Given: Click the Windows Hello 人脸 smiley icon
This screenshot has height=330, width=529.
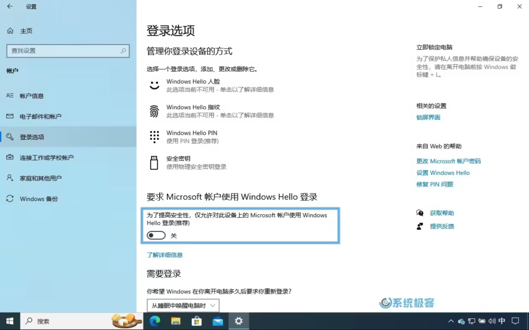Looking at the screenshot, I should pos(154,85).
